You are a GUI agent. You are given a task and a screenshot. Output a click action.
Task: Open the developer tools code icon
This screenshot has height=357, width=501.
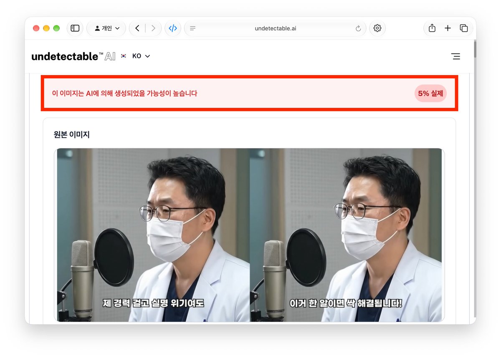point(173,28)
